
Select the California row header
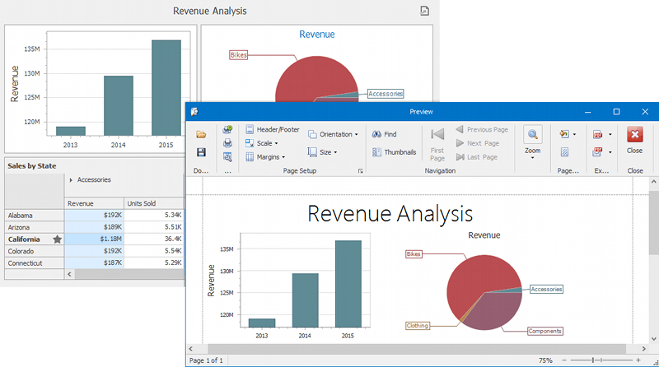34,239
